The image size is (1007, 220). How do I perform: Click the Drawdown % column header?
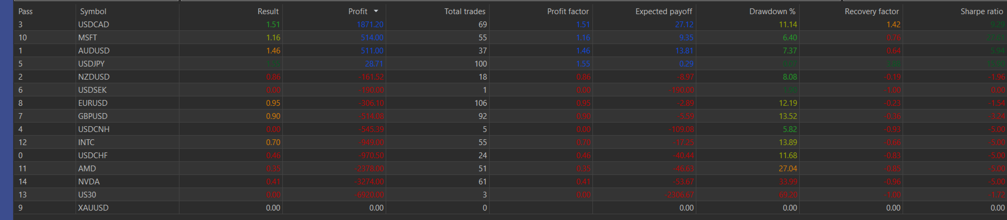point(772,11)
